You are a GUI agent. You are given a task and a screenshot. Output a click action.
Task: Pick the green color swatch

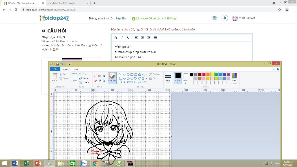216,74
